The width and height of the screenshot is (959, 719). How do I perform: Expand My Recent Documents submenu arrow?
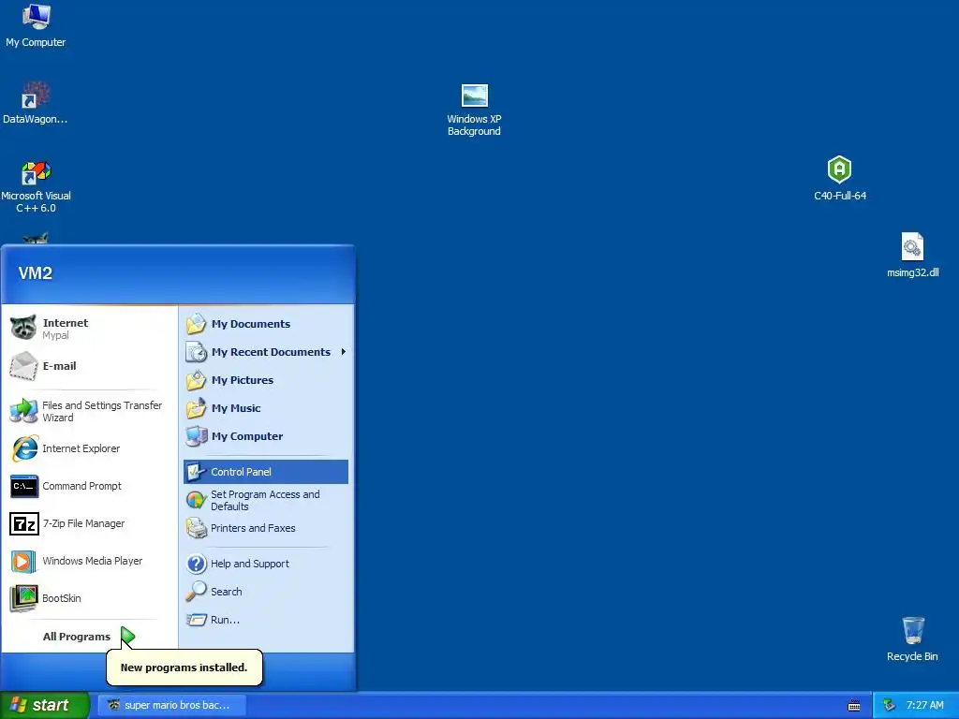click(x=344, y=352)
